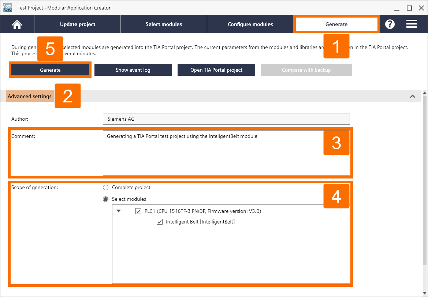The height and width of the screenshot is (297, 428).
Task: Open help via the question mark icon
Action: point(390,24)
